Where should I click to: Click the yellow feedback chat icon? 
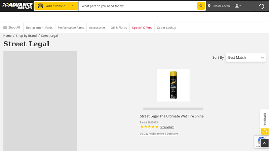coord(265,132)
